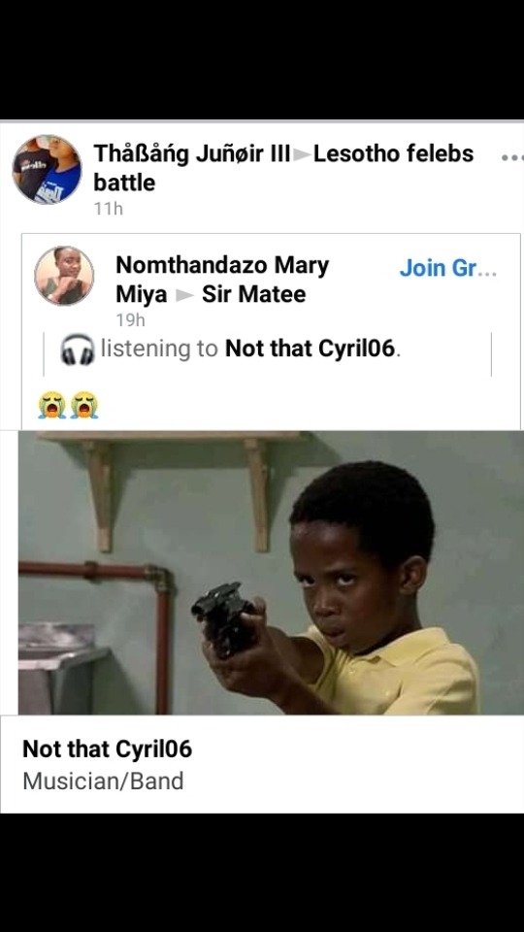The width and height of the screenshot is (524, 932).
Task: Tap Nomthandazo Mary Miya's profile picture
Action: [64, 276]
